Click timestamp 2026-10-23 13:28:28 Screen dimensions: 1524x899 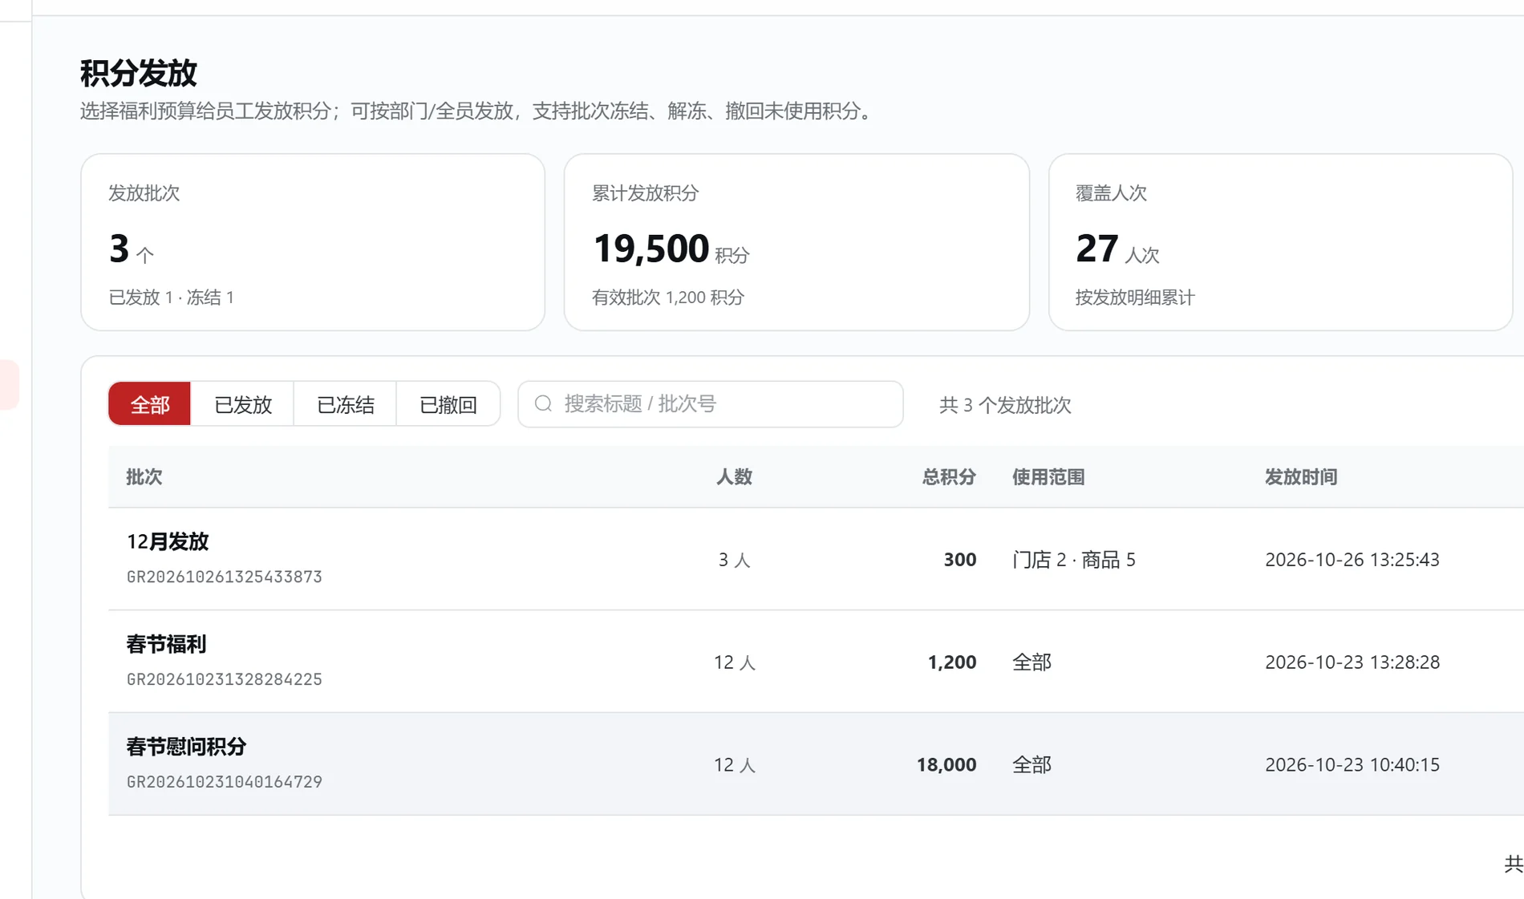click(1352, 662)
